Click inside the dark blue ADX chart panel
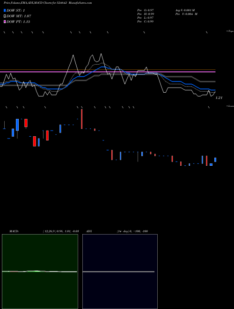Image resolution: width=234 pixels, height=309 pixels. click(120, 272)
